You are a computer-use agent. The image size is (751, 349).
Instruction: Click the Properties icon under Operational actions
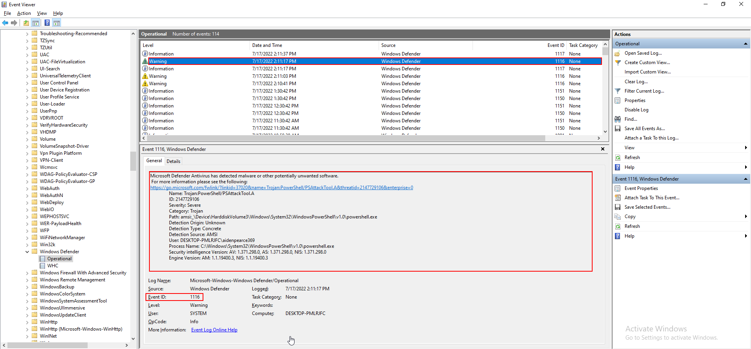tap(618, 100)
